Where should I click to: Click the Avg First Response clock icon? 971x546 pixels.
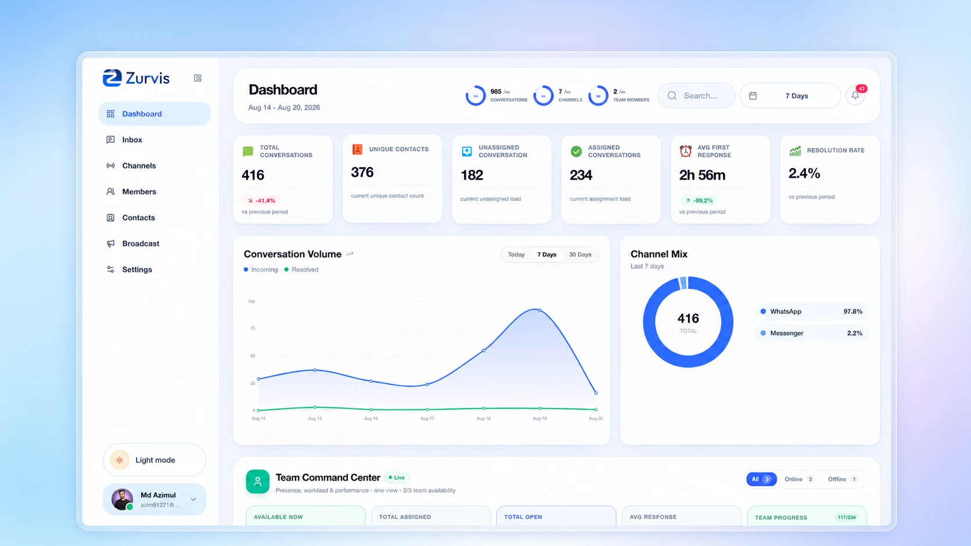click(686, 151)
